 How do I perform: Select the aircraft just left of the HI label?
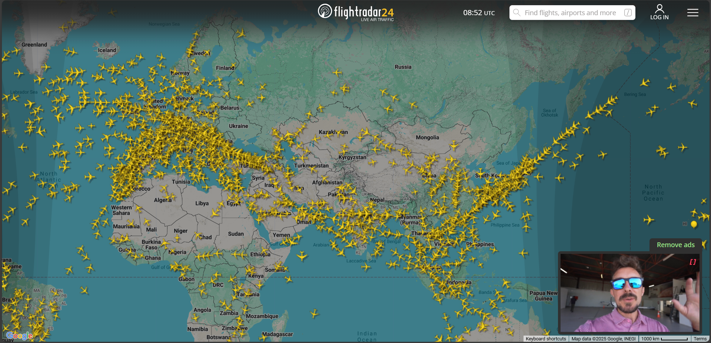click(648, 220)
